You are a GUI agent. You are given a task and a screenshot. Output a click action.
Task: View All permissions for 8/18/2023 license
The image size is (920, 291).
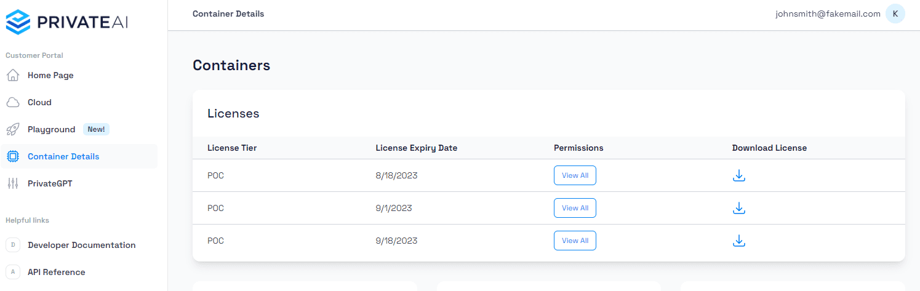tap(575, 175)
